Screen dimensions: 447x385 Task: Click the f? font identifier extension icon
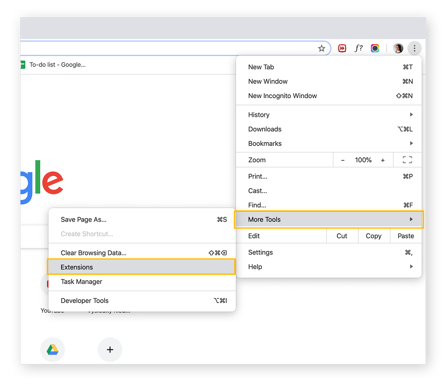tap(358, 48)
